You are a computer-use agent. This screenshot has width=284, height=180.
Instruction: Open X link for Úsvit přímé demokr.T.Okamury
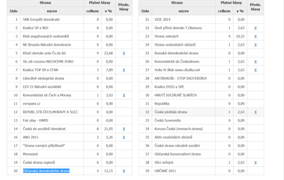click(x=256, y=28)
